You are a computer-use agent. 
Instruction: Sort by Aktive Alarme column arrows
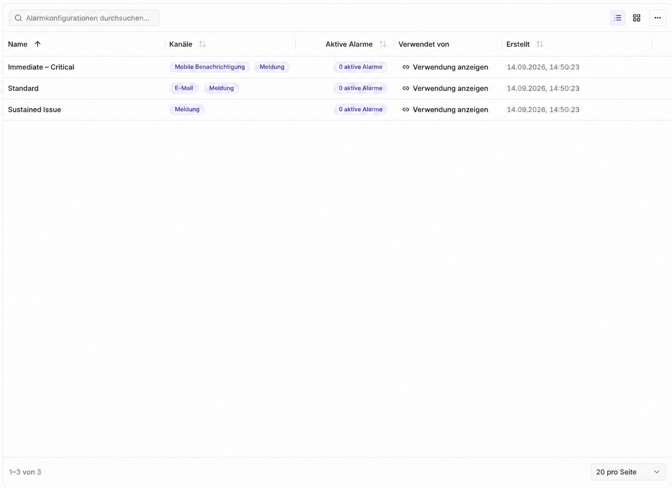point(383,44)
